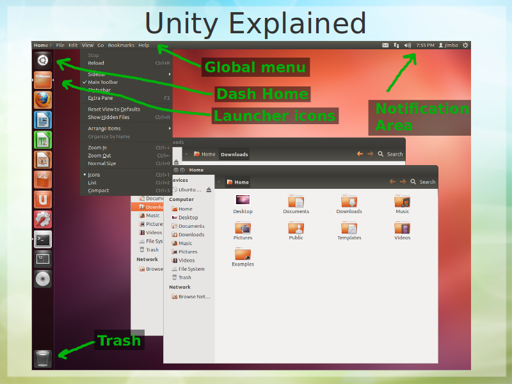Open LibreOffice Calc from the launcher
The height and width of the screenshot is (384, 512).
coord(43,140)
